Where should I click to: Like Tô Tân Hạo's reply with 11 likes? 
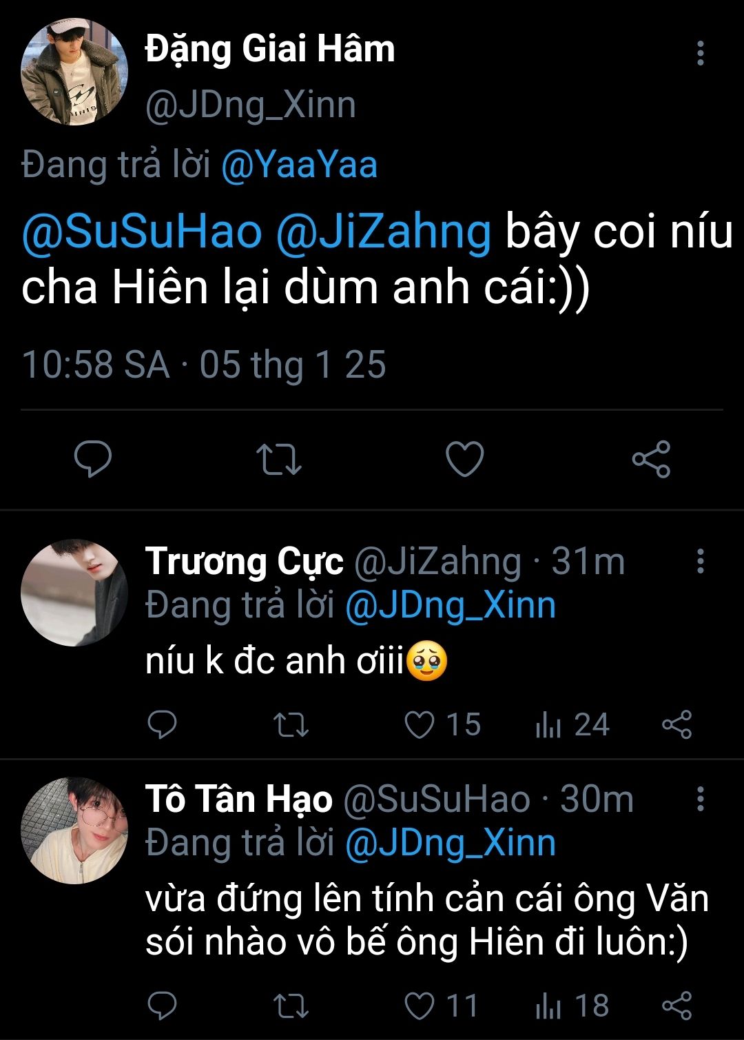420,1006
